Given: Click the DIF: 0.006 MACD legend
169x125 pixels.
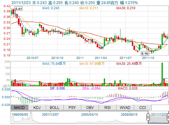Looking at the screenshot, I should 57,88.
